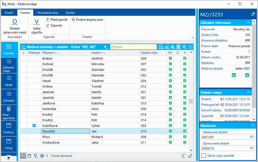Select the Ploss Richard row

pyautogui.click(x=104, y=137)
